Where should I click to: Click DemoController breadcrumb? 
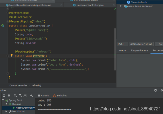click(x=18, y=86)
